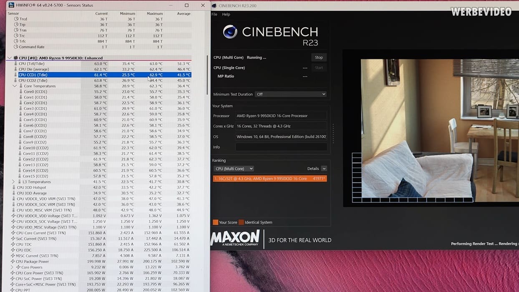Click the chip icon beside CPU [#0] heading

[16, 58]
